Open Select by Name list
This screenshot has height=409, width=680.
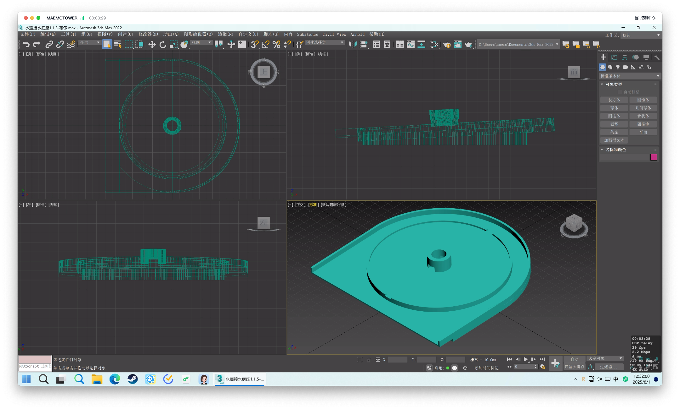(118, 44)
